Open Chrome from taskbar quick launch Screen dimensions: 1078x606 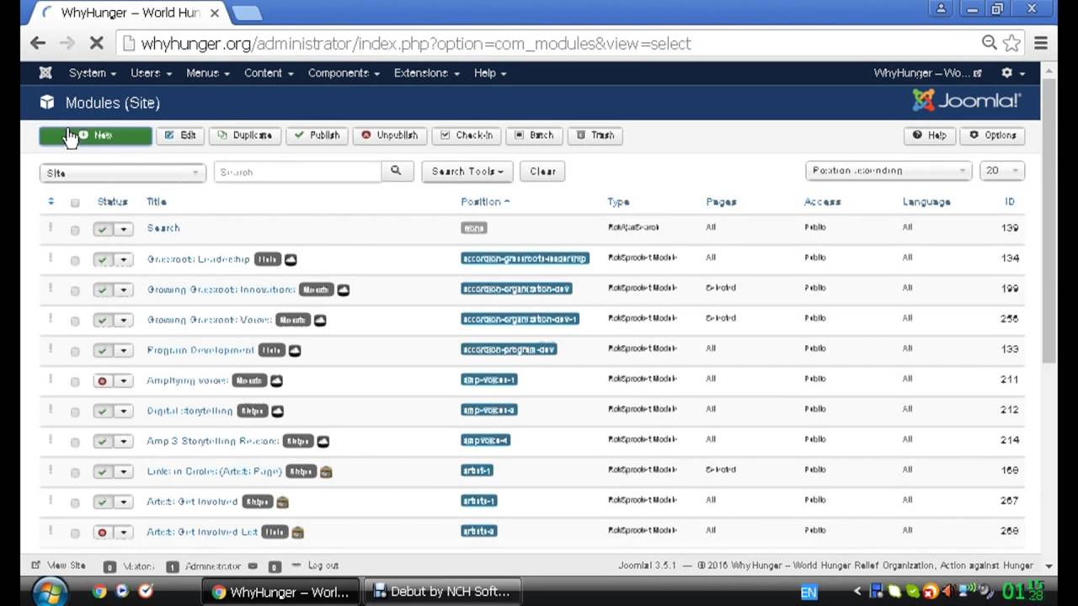click(x=100, y=592)
